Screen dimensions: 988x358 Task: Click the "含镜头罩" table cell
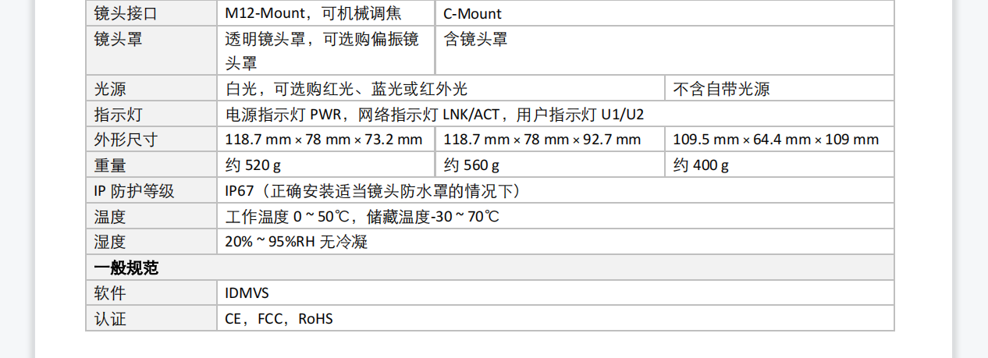point(476,39)
